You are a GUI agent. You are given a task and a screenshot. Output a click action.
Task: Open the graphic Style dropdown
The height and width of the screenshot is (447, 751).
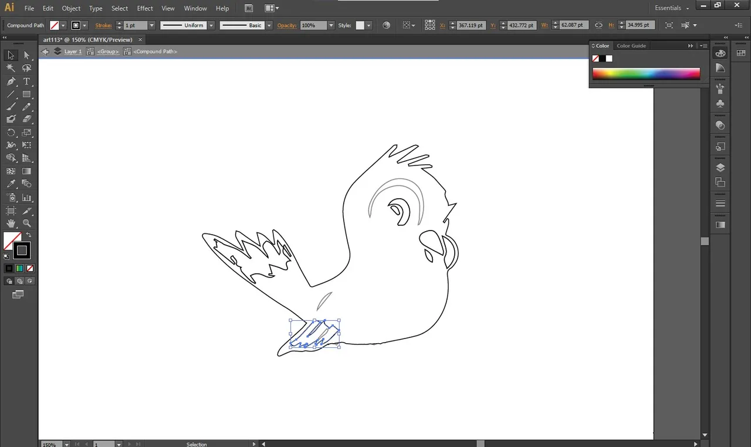pos(368,25)
